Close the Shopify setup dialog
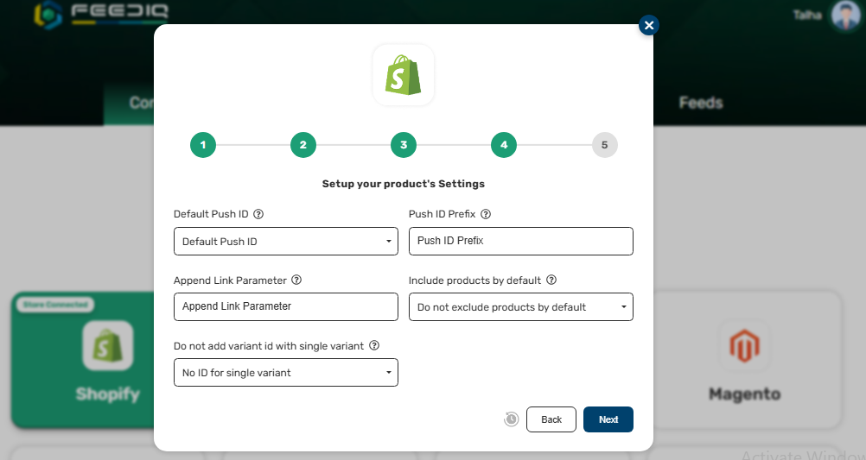The image size is (866, 460). pos(649,25)
